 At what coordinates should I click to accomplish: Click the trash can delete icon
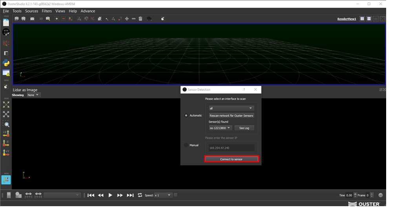(x=140, y=19)
